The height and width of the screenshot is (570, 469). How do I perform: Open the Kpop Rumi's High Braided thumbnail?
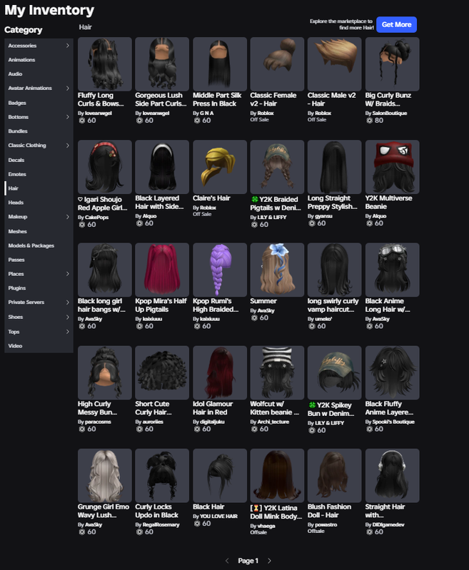click(x=220, y=270)
